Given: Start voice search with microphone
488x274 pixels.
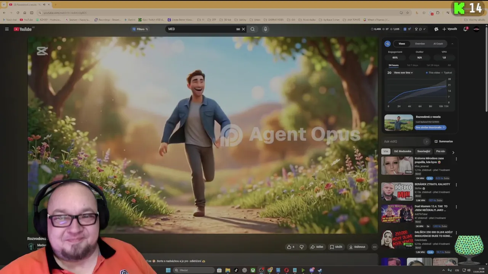Looking at the screenshot, I should 265,29.
